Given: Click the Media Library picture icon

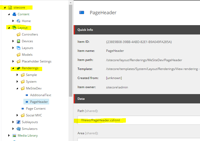Looking at the screenshot, I should click(x=14, y=136).
